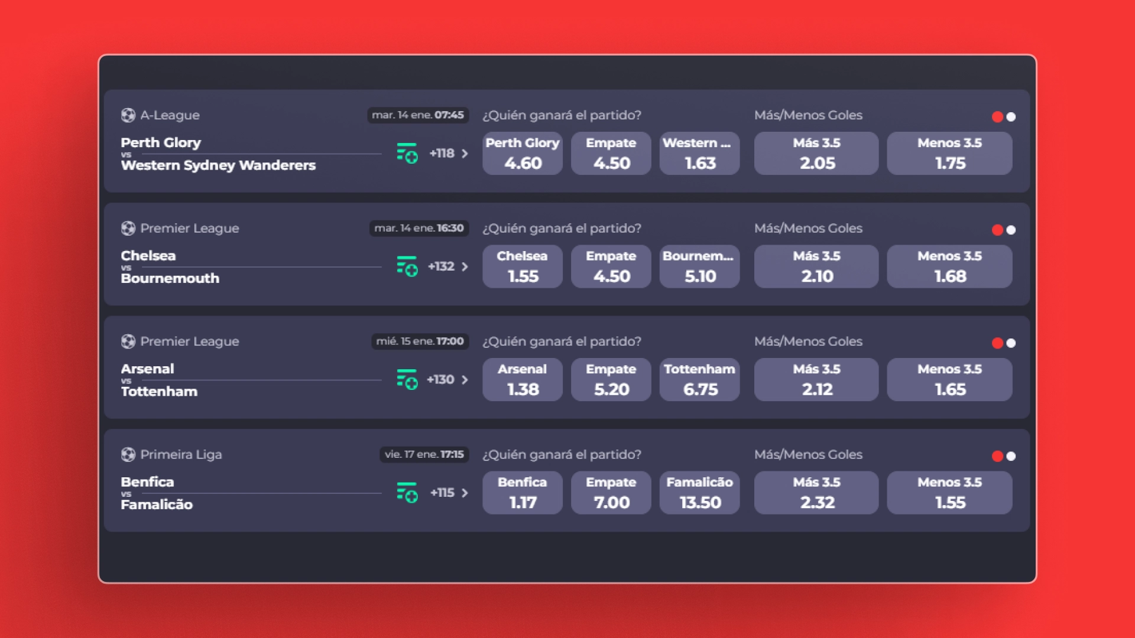The image size is (1135, 638).
Task: Open Famalicão team name in match list
Action: pos(157,504)
